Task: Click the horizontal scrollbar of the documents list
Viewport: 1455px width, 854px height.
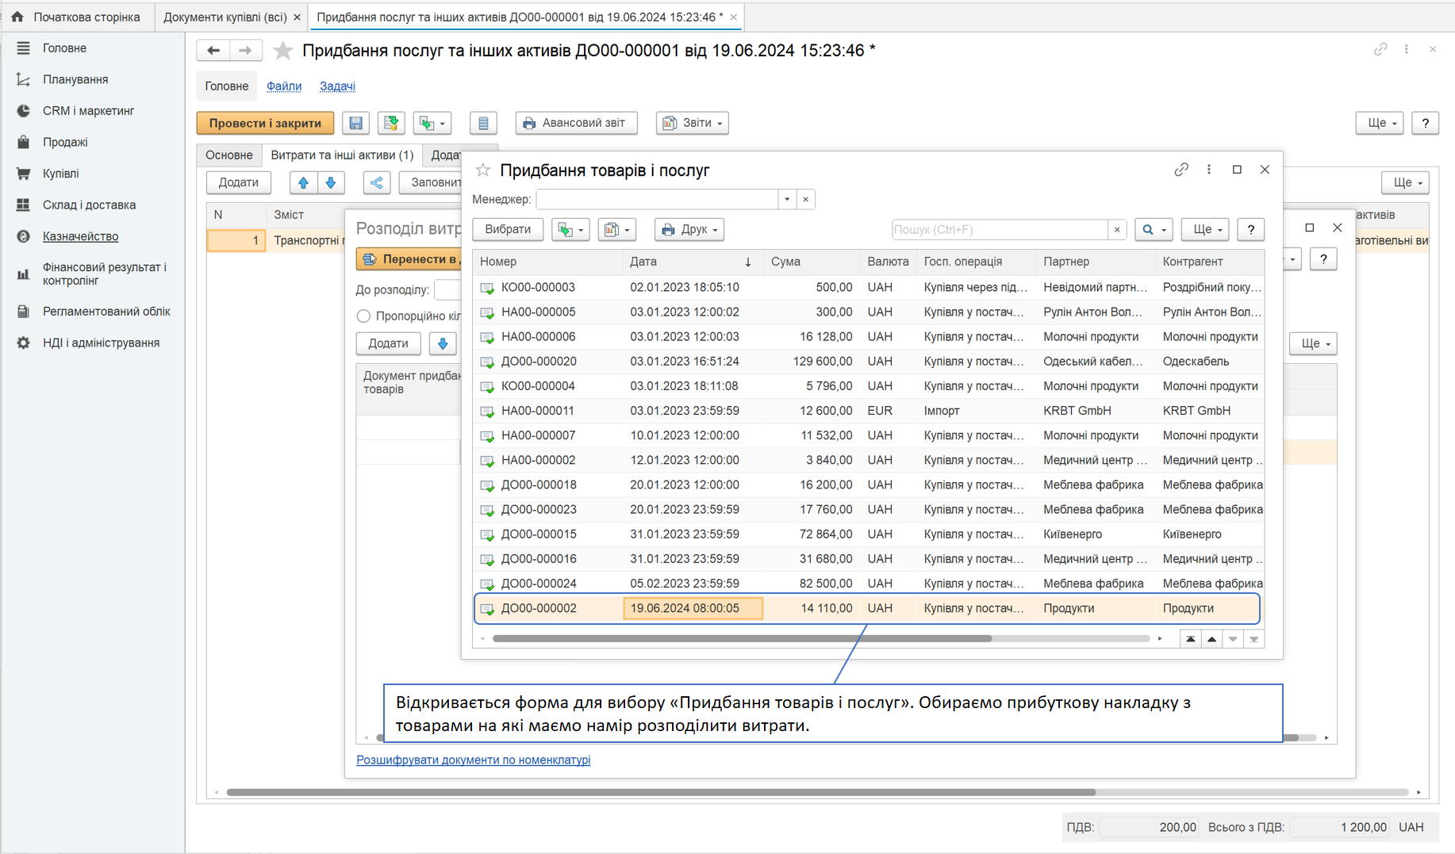Action: (742, 638)
